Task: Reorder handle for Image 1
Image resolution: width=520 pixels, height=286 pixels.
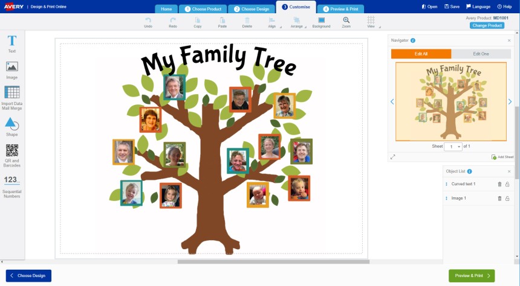Action: [446, 199]
